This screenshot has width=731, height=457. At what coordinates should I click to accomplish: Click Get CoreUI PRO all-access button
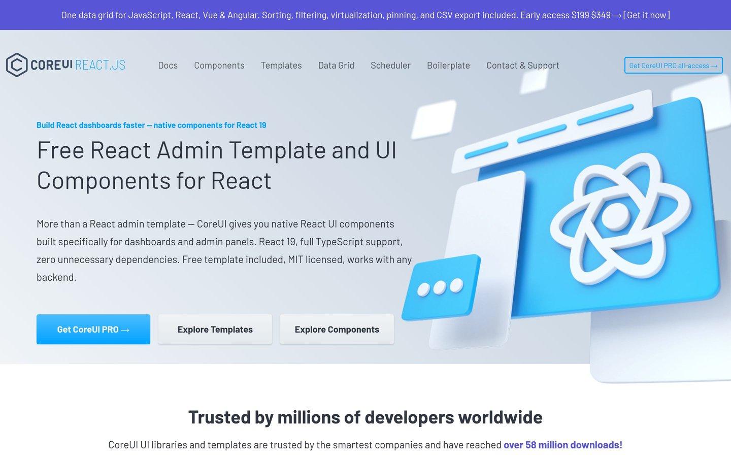coord(673,65)
